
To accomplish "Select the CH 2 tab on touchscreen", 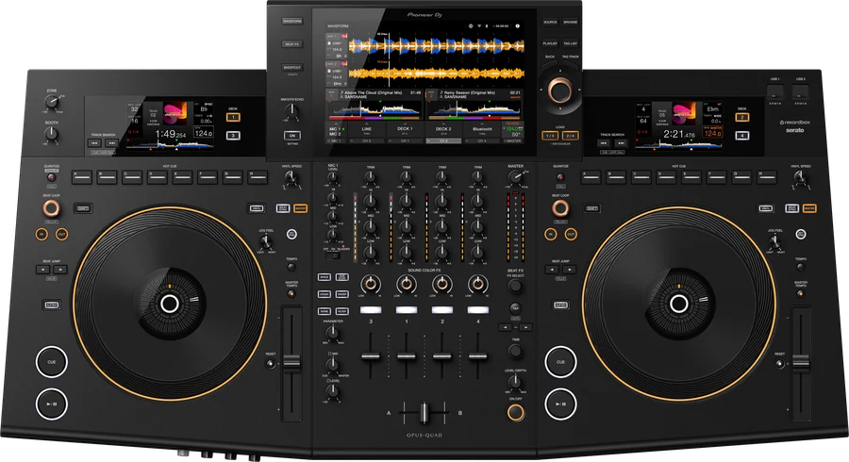I will (x=443, y=141).
